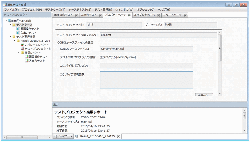Collapse the テスト実行結果 tree node

[x=10, y=37]
